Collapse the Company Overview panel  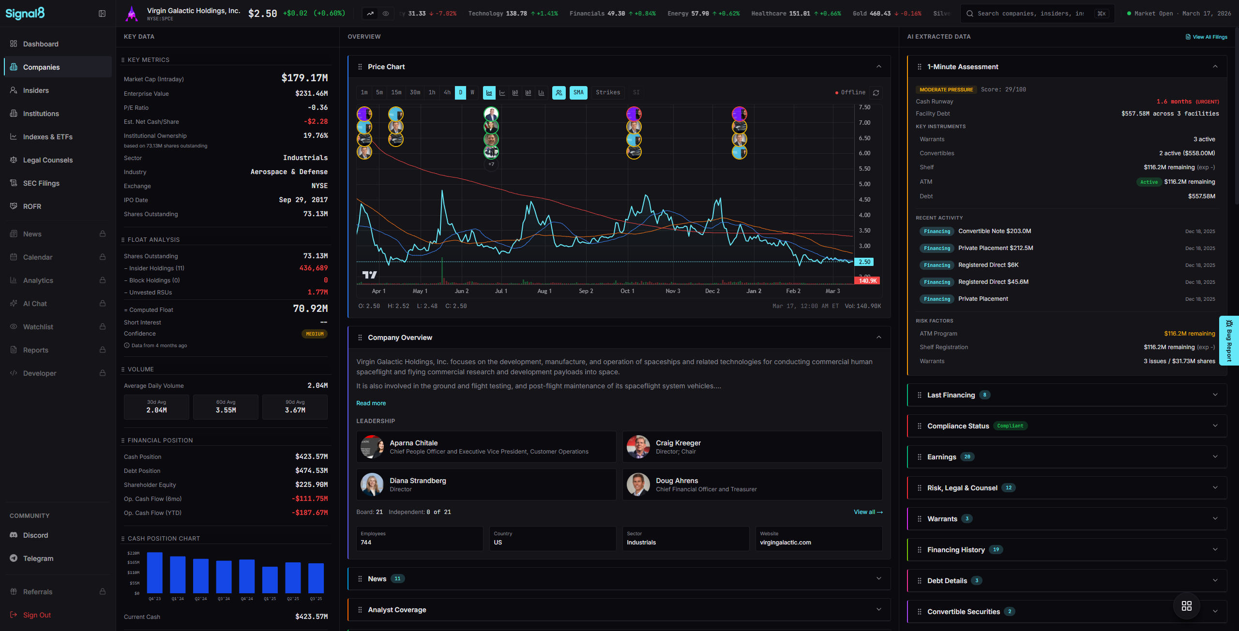tap(879, 338)
